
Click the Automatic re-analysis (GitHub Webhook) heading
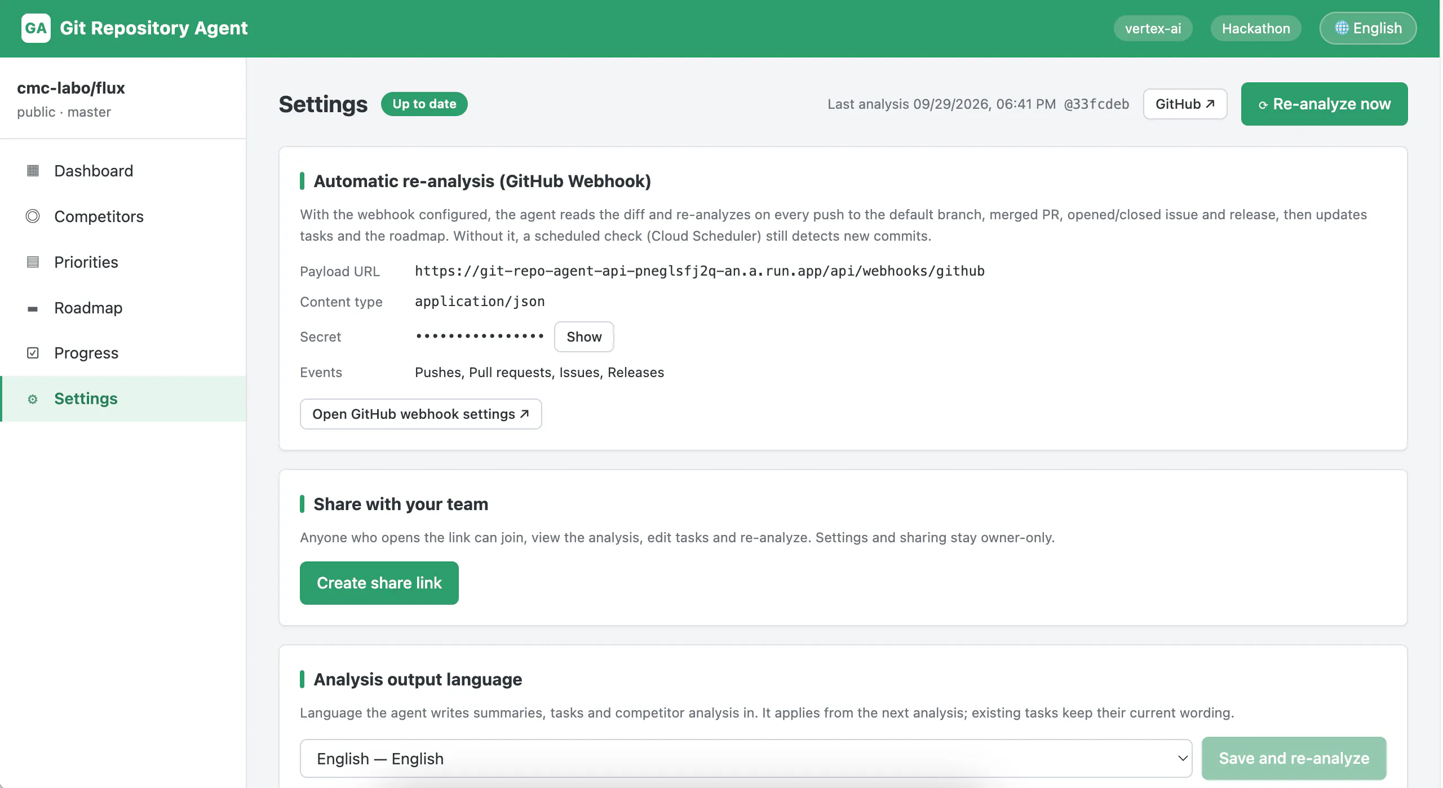(482, 181)
